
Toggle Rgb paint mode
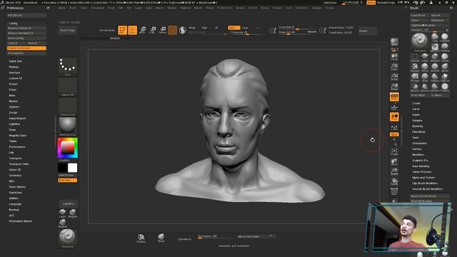204,28
